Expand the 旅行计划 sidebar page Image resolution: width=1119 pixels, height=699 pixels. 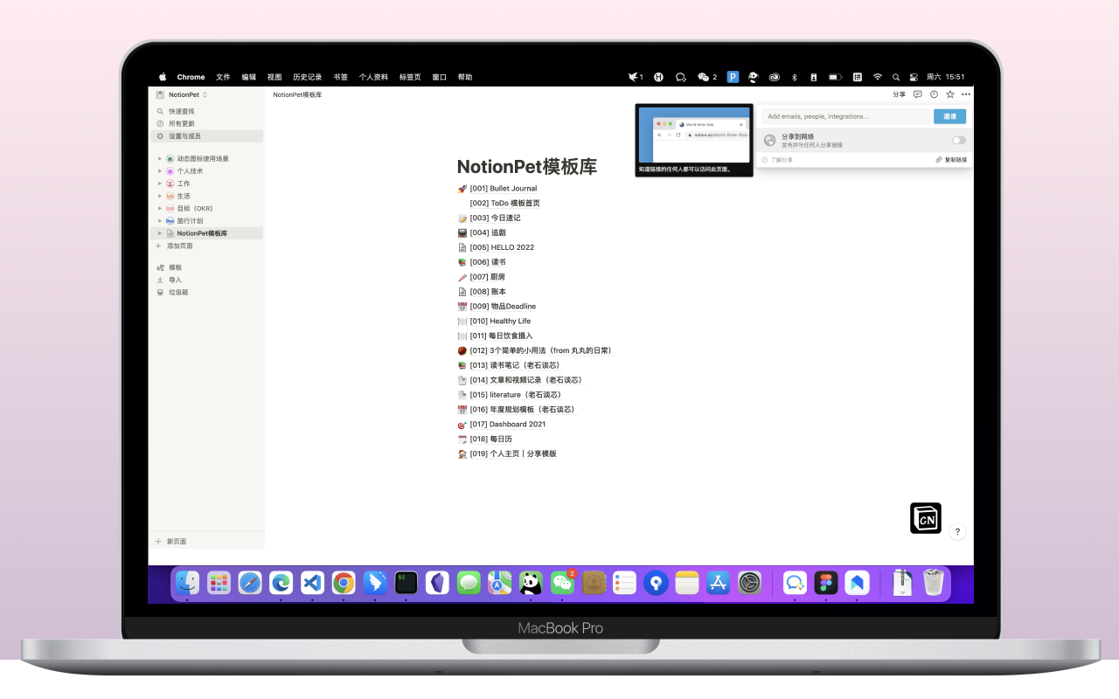tap(160, 221)
